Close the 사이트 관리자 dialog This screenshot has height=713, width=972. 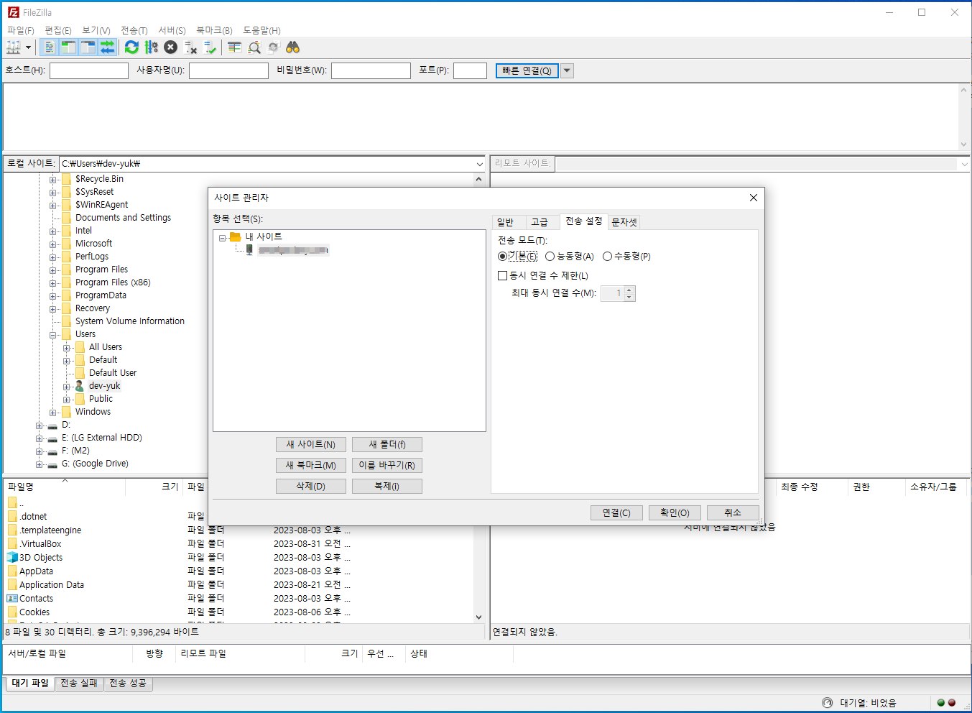pyautogui.click(x=754, y=198)
